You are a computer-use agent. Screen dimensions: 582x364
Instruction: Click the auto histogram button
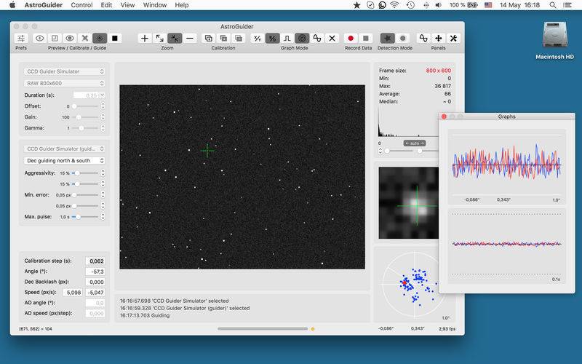[x=414, y=143]
